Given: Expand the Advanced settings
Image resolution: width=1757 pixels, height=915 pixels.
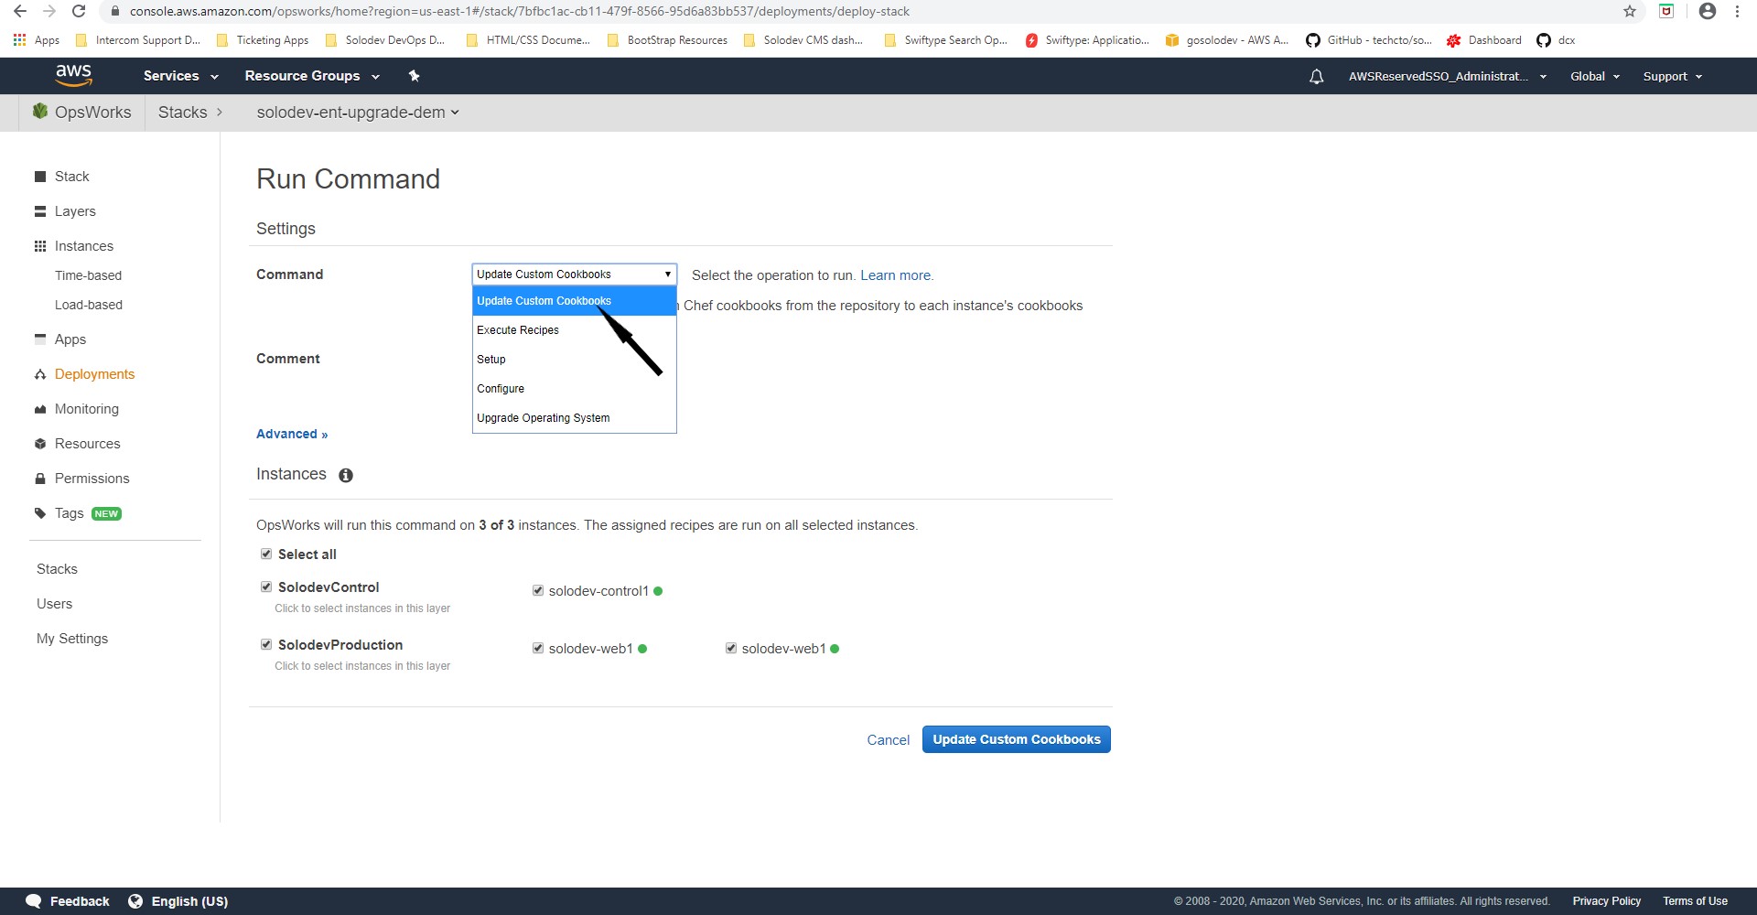Looking at the screenshot, I should click(292, 434).
